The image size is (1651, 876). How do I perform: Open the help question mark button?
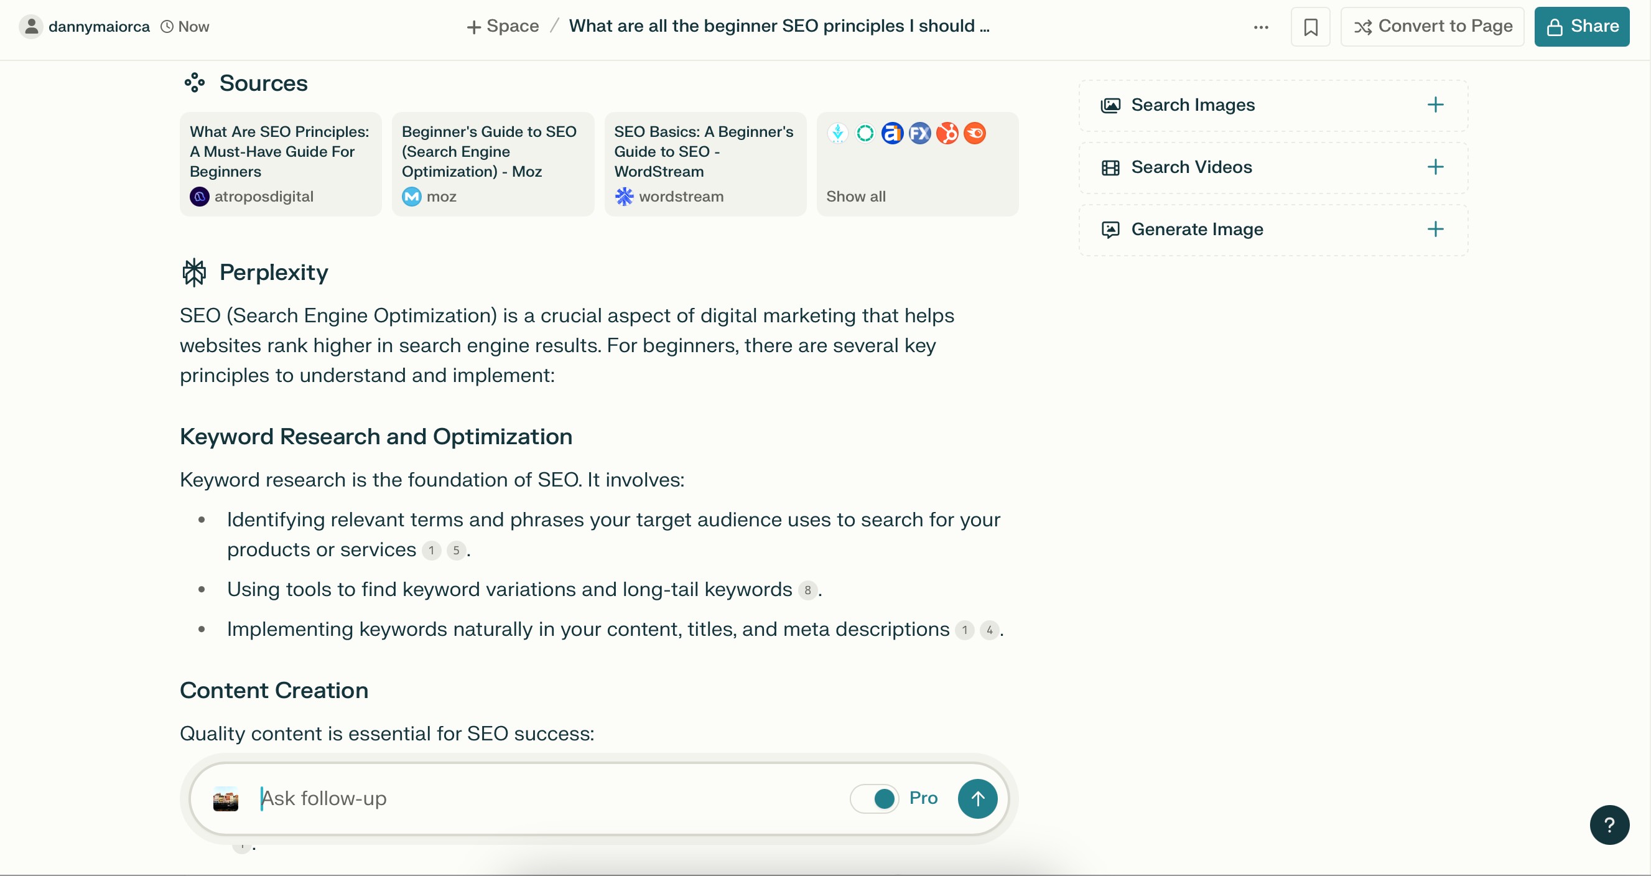point(1609,825)
